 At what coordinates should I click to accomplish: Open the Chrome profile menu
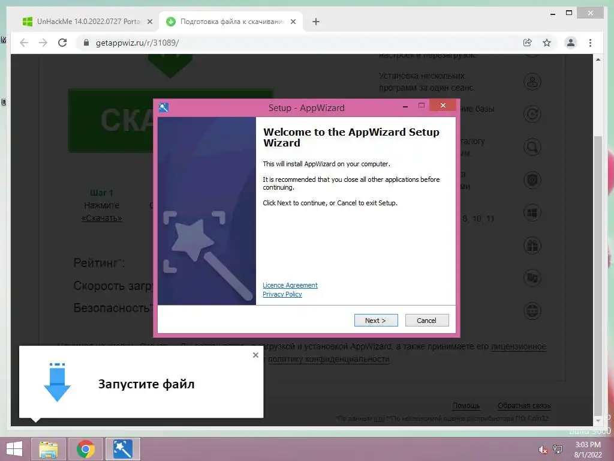[571, 43]
